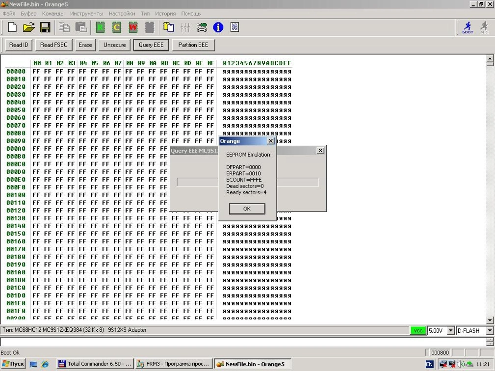Image resolution: width=495 pixels, height=371 pixels.
Task: Close the Query EEE progress window
Action: [x=320, y=151]
